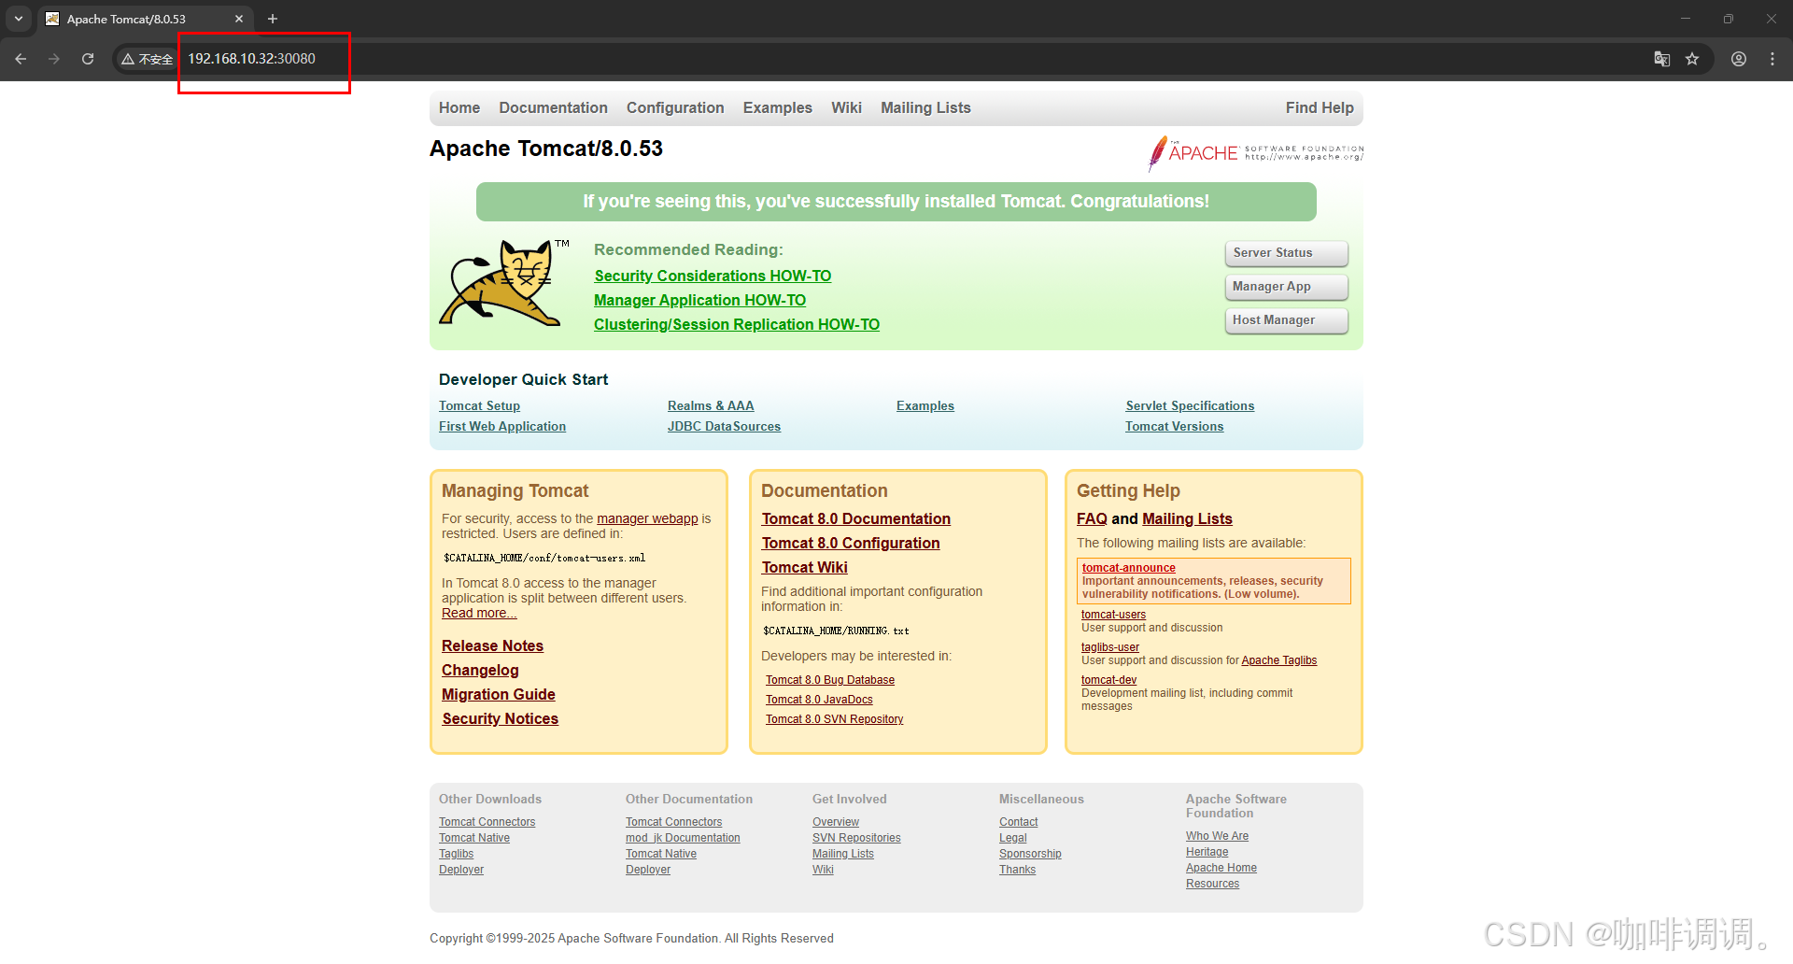Click the Tomcat cat mascot image
The width and height of the screenshot is (1793, 964).
click(x=504, y=282)
